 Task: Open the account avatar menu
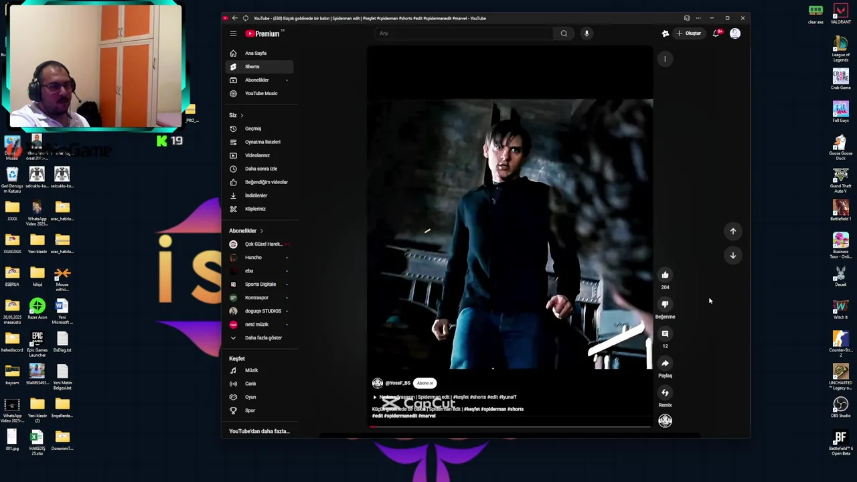735,33
